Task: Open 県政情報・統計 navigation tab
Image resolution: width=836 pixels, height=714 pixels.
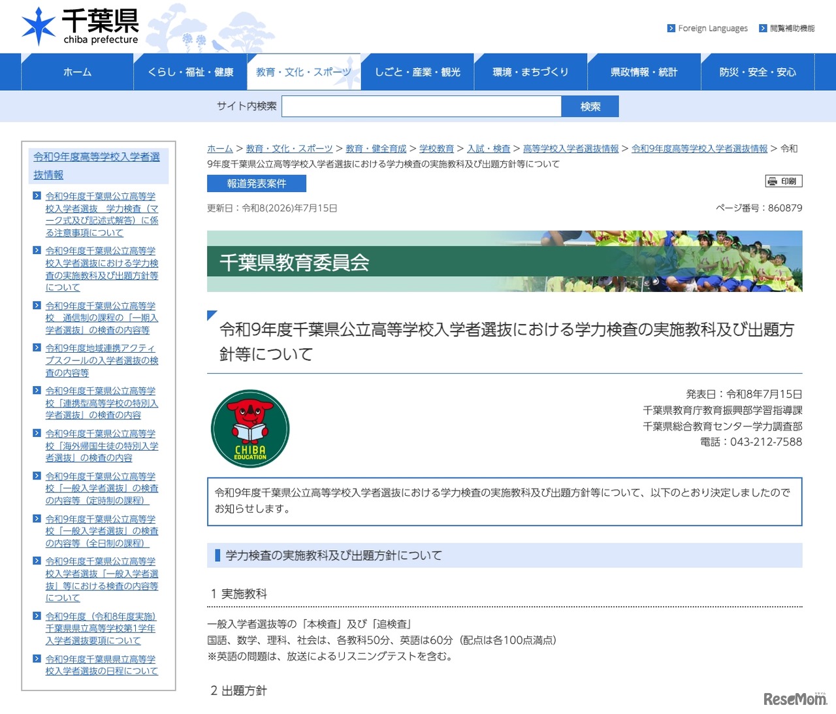Action: coord(644,72)
